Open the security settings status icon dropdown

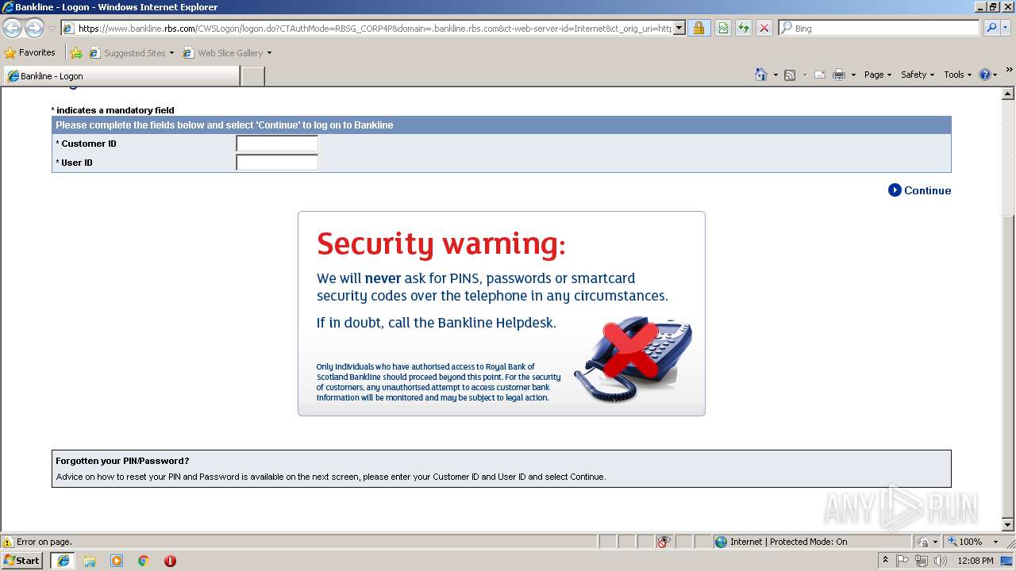point(927,542)
